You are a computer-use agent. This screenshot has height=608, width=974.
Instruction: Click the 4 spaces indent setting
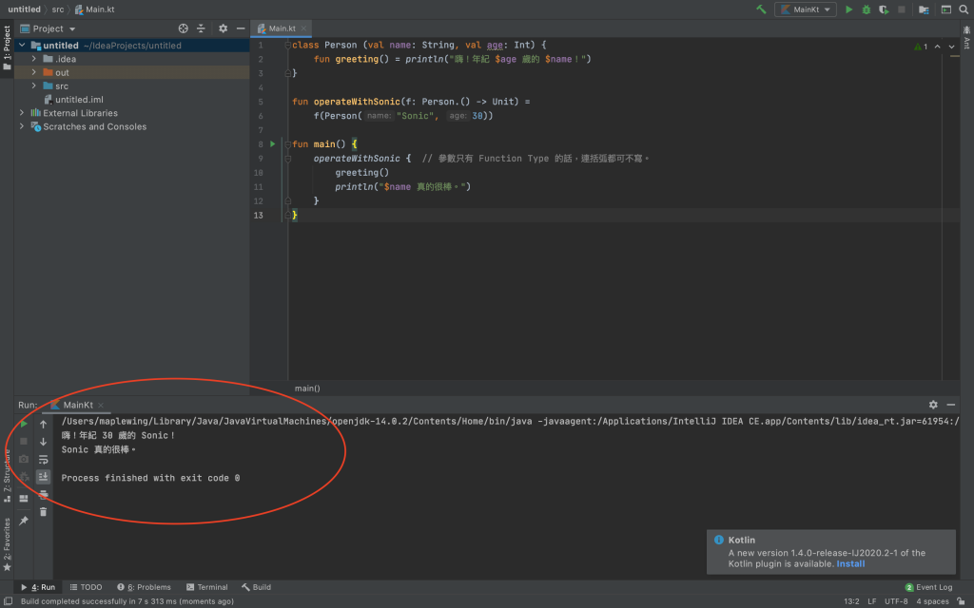tap(932, 601)
